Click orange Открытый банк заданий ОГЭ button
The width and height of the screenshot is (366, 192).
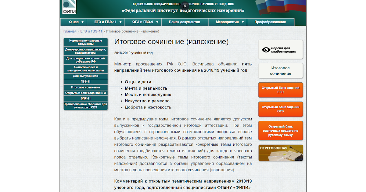point(281,109)
